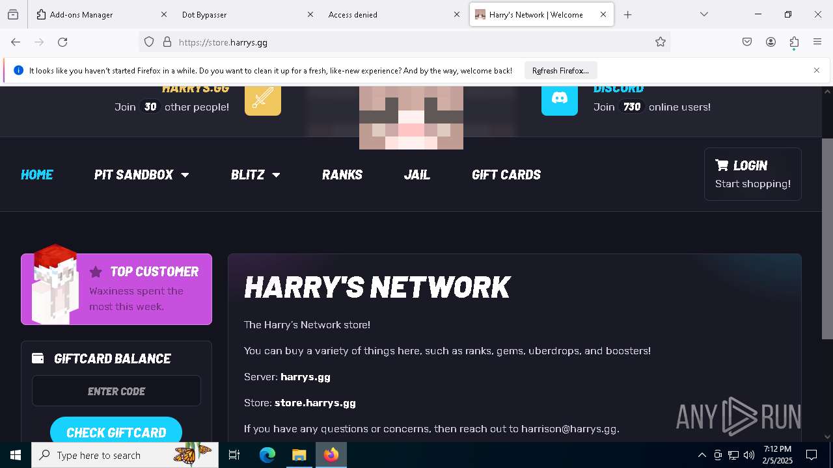Click the taskbar search box
Screen dimensions: 833x468
point(125,455)
